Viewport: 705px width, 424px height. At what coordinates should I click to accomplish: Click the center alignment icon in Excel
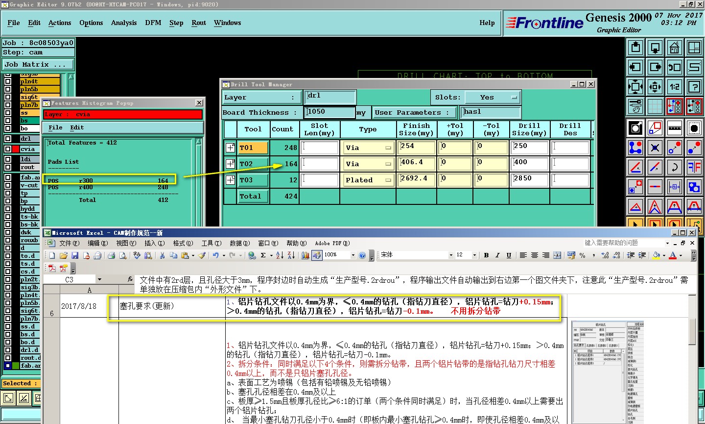(x=534, y=255)
